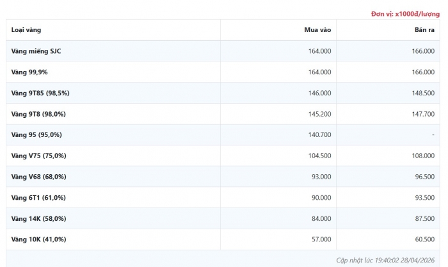Click the "Vàng 9T8 (98,0%)" row label
The width and height of the screenshot is (448, 267).
click(38, 114)
